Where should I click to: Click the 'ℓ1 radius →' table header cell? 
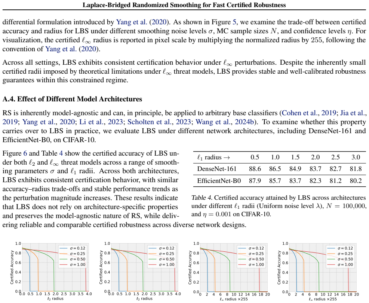pyautogui.click(x=213, y=157)
